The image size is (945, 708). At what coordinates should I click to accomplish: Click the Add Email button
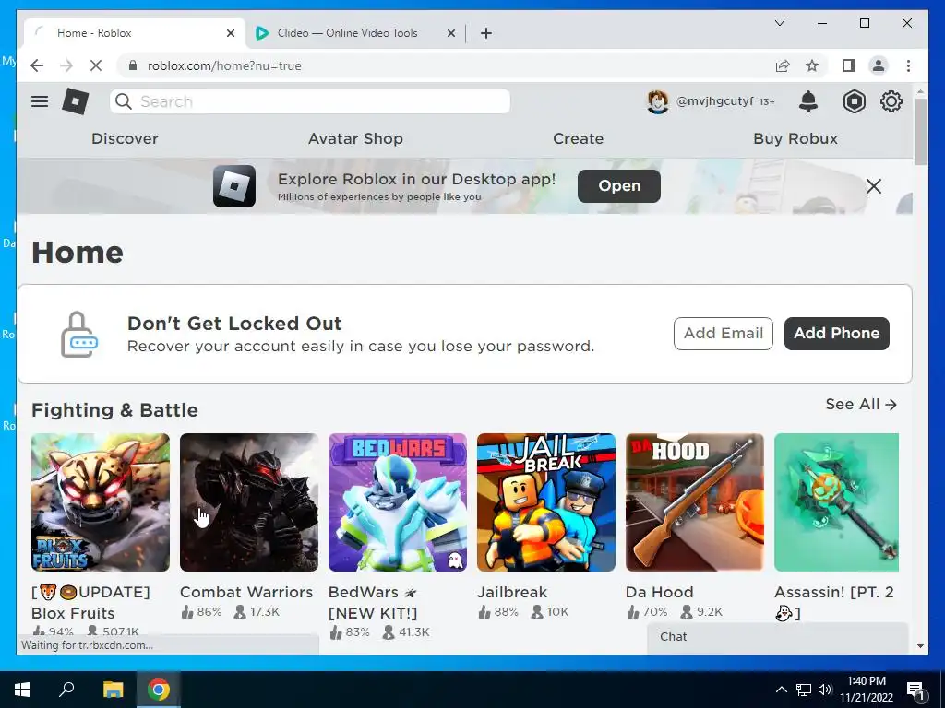pyautogui.click(x=724, y=333)
